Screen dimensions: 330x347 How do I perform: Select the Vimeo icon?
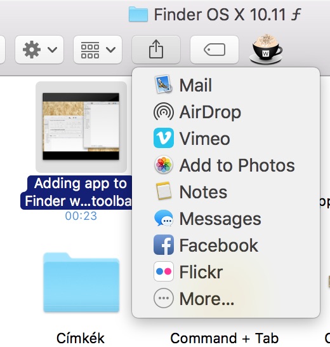[x=164, y=138]
